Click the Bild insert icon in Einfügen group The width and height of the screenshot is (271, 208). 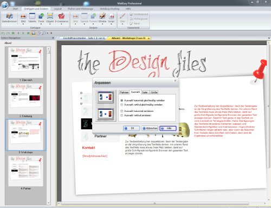pos(23,16)
